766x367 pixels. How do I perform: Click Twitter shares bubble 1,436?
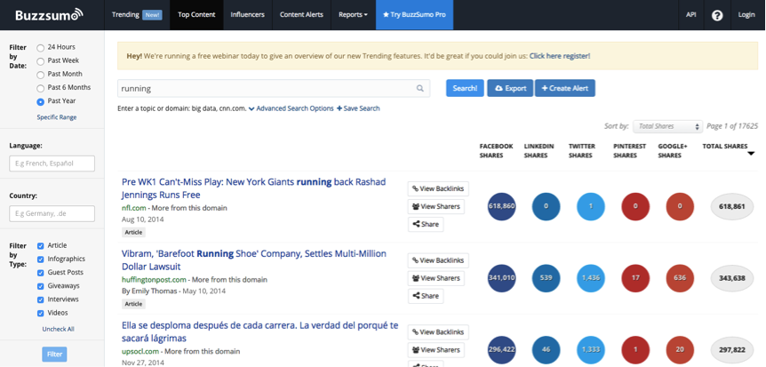point(591,278)
